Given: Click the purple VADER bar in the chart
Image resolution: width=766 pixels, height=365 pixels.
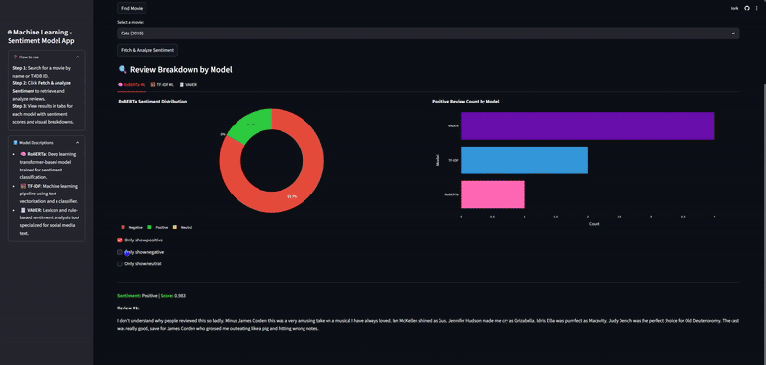Looking at the screenshot, I should click(x=587, y=126).
